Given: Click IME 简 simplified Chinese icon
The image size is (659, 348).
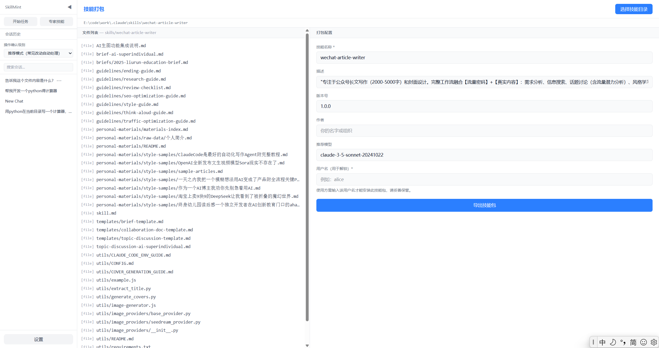Looking at the screenshot, I should pyautogui.click(x=633, y=342).
